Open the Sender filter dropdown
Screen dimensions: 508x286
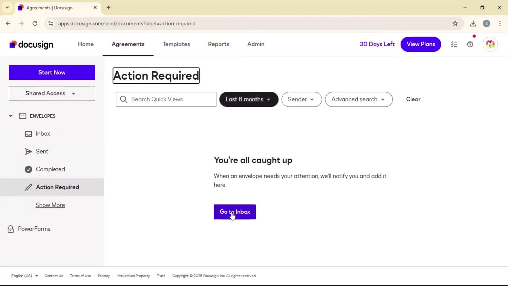301,99
